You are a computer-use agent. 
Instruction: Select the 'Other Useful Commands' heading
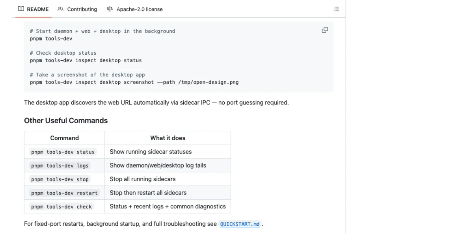coord(66,121)
